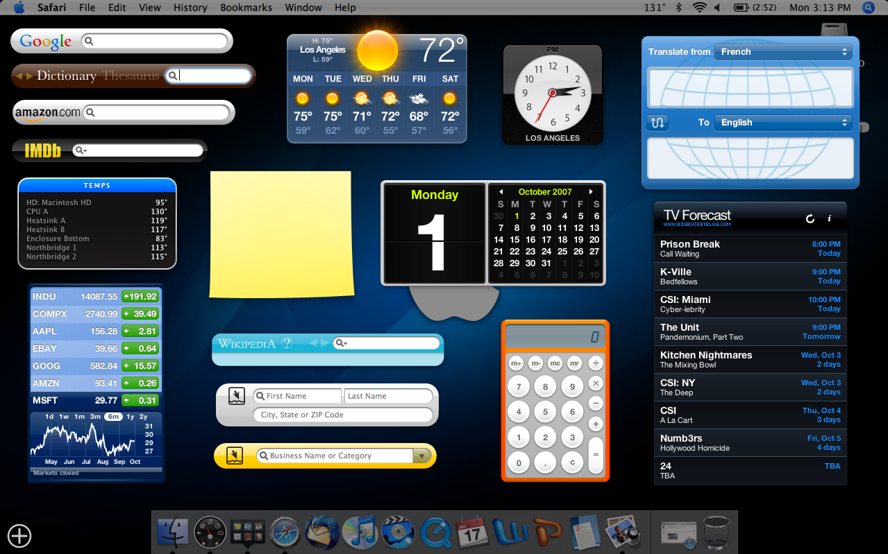Launch Microsoft Word from Dock
The image size is (888, 554).
pyautogui.click(x=510, y=532)
